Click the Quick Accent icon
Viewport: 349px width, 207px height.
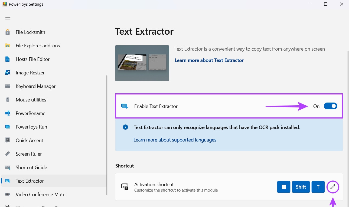(8, 140)
